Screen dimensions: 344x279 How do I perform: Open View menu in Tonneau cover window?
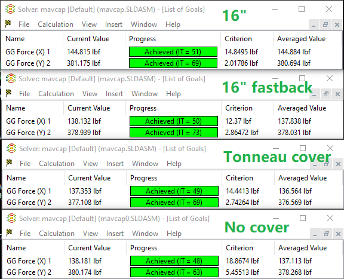click(90, 164)
